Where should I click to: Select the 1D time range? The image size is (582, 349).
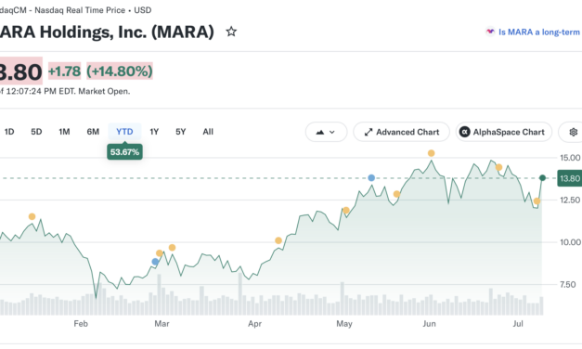[x=9, y=132]
